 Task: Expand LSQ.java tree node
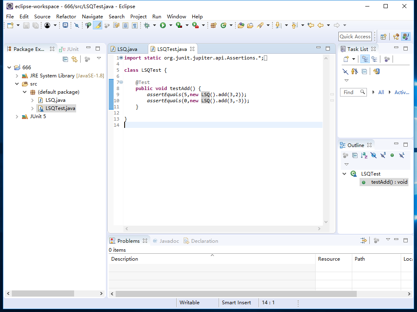pyautogui.click(x=33, y=100)
